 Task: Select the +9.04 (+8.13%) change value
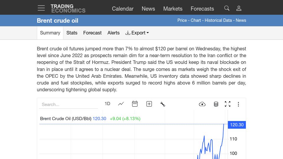point(125,119)
